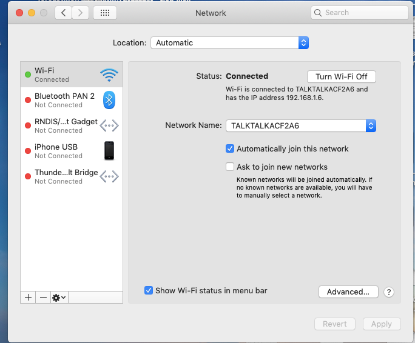Click the magnifying glass search icon
The height and width of the screenshot is (343, 415).
317,13
